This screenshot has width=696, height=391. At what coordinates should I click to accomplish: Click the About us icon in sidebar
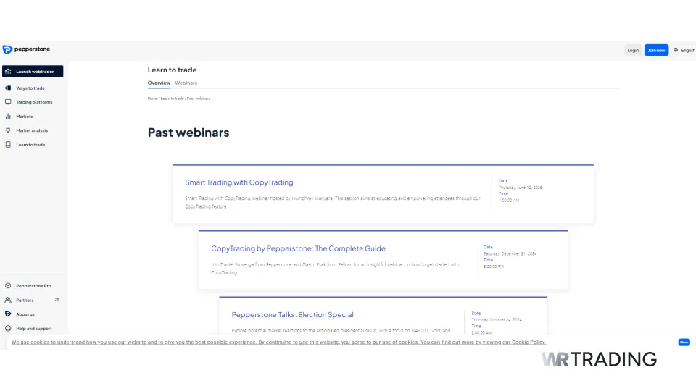tap(8, 314)
